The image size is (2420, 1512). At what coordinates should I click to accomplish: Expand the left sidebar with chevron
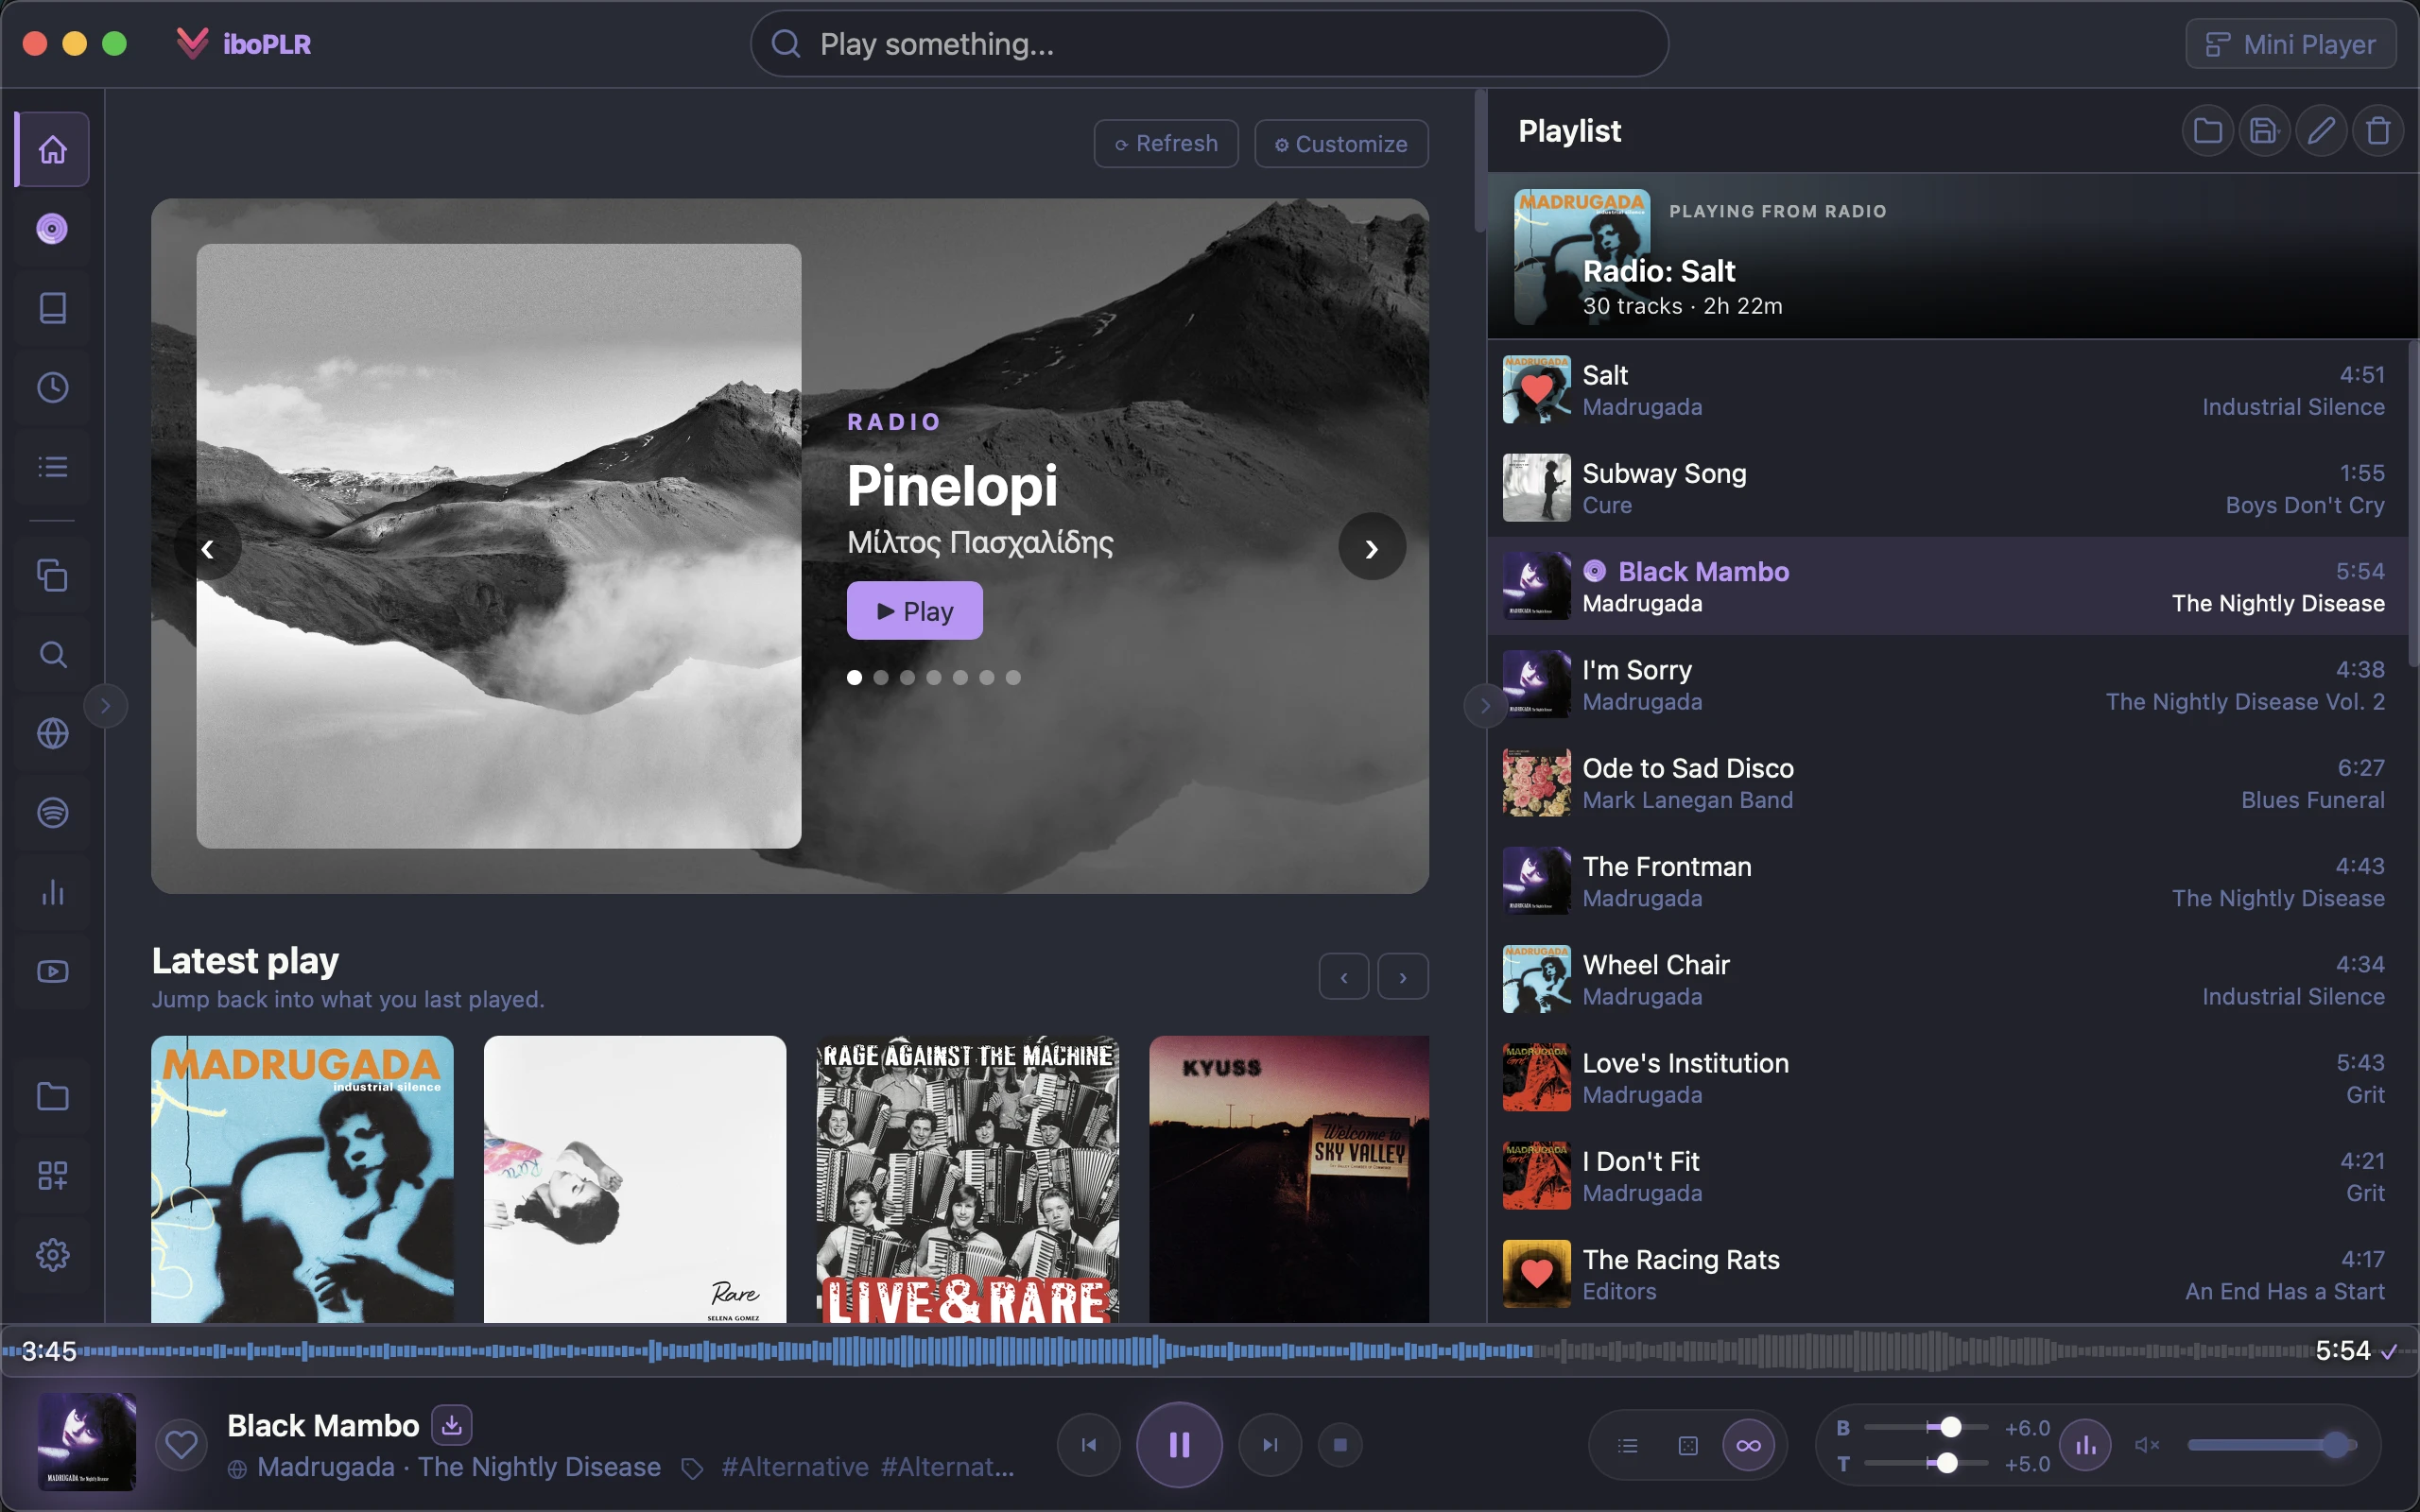click(105, 706)
